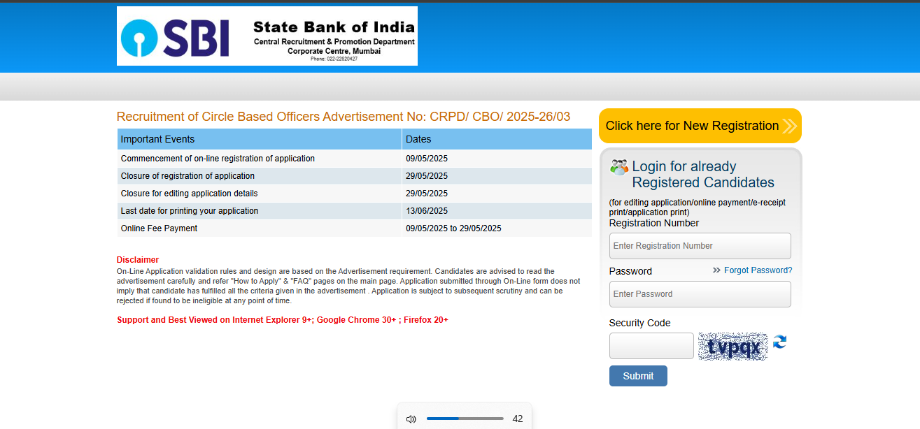Click the Registration Number label
920x429 pixels.
pyautogui.click(x=654, y=223)
